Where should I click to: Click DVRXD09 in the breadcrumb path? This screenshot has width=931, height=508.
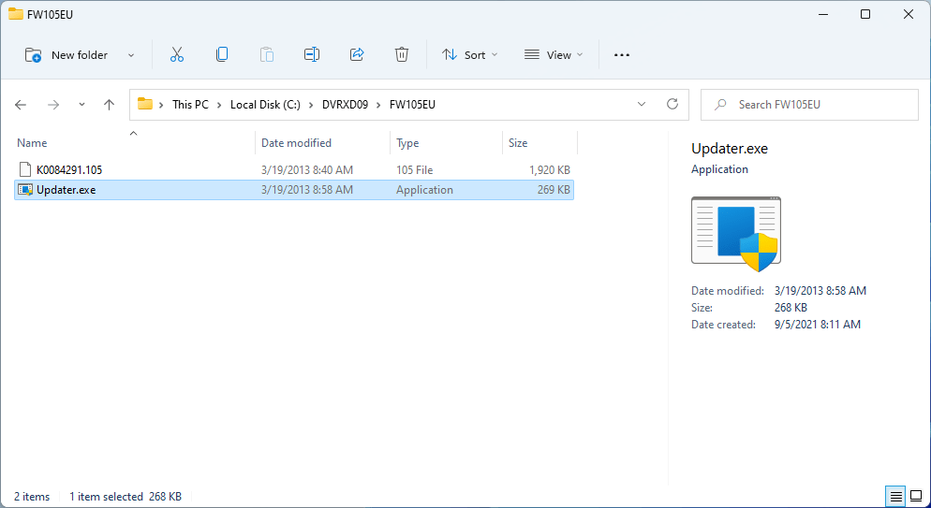pos(346,105)
